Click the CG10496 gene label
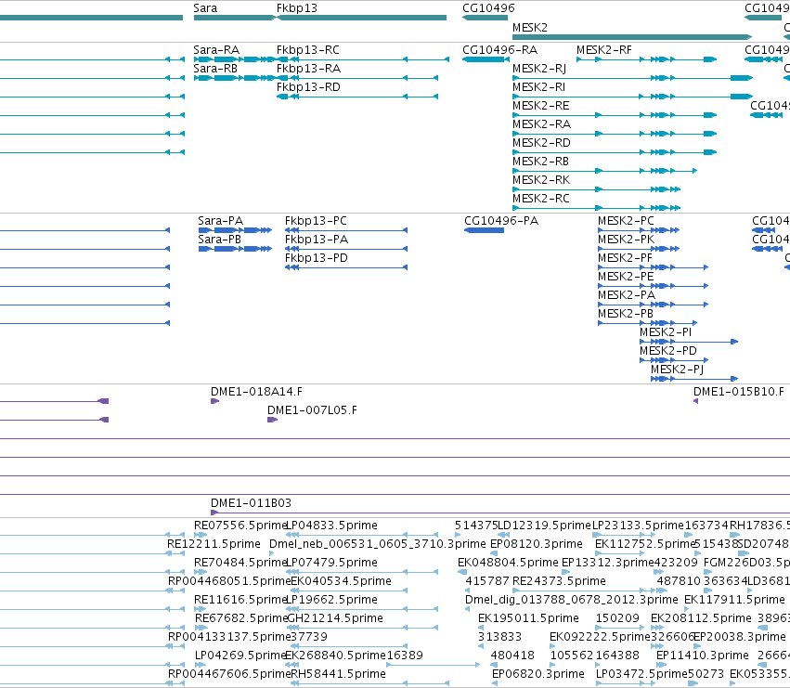This screenshot has width=790, height=688. coord(488,8)
